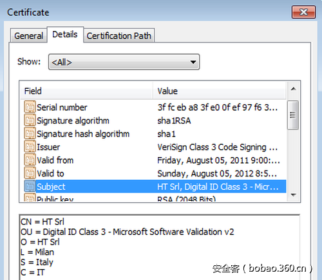Click the Valid from field icon
Image resolution: width=322 pixels, height=280 pixels.
30,160
